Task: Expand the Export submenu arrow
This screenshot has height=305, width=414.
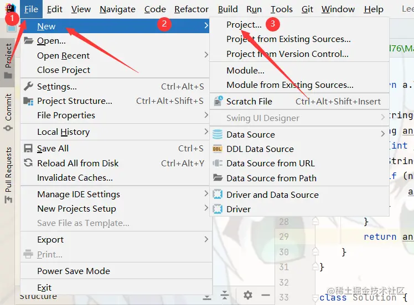Action: point(206,239)
